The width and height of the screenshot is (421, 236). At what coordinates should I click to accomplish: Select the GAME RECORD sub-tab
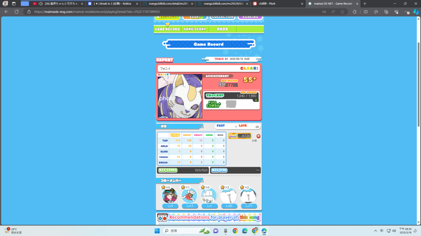click(167, 29)
